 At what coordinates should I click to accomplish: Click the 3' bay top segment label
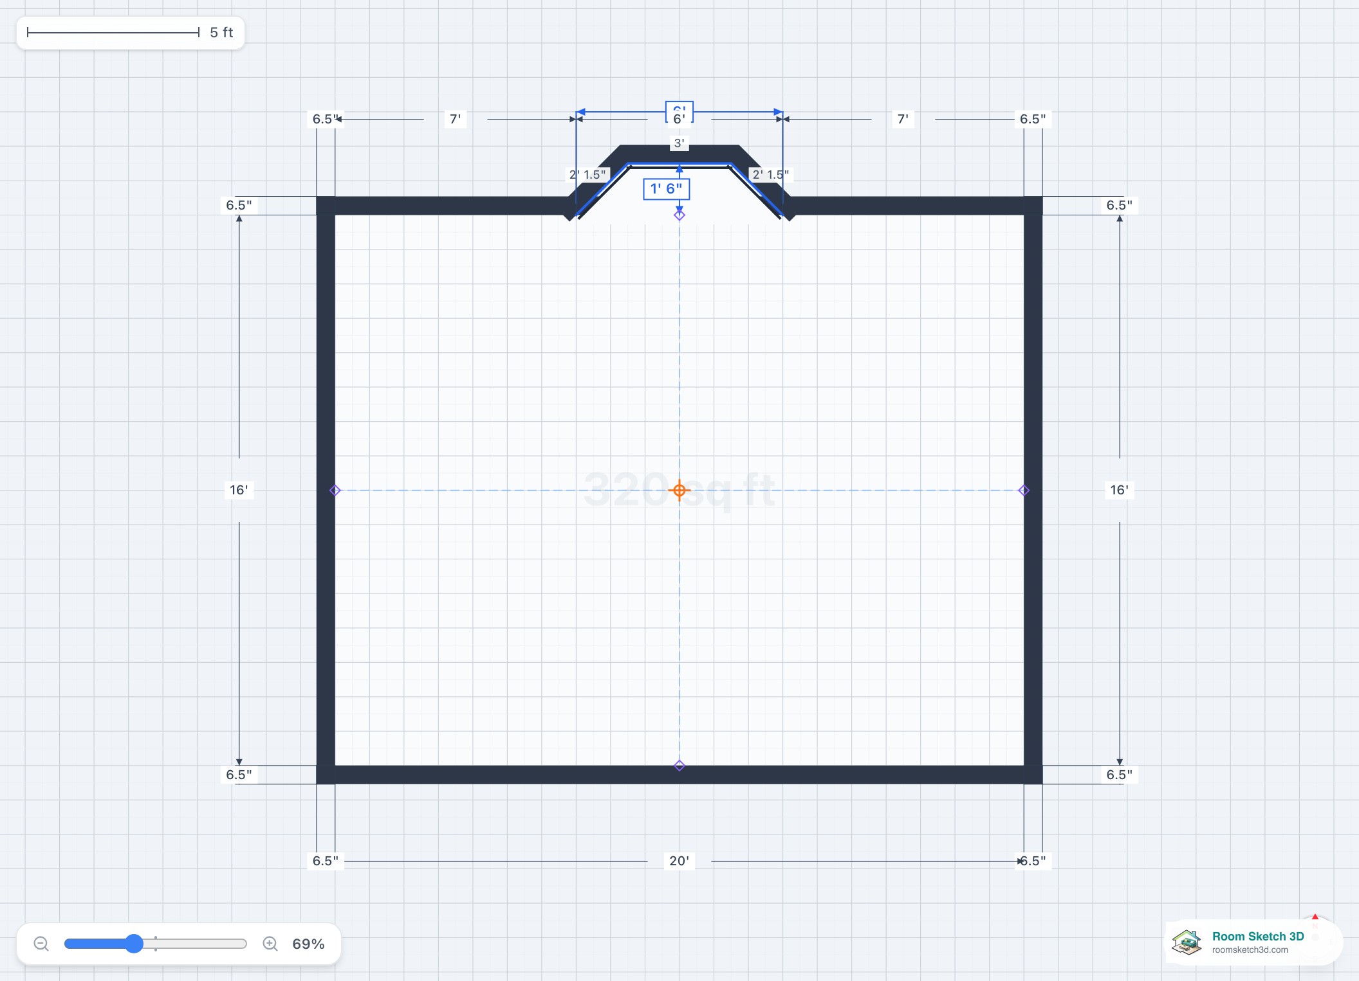coord(679,143)
